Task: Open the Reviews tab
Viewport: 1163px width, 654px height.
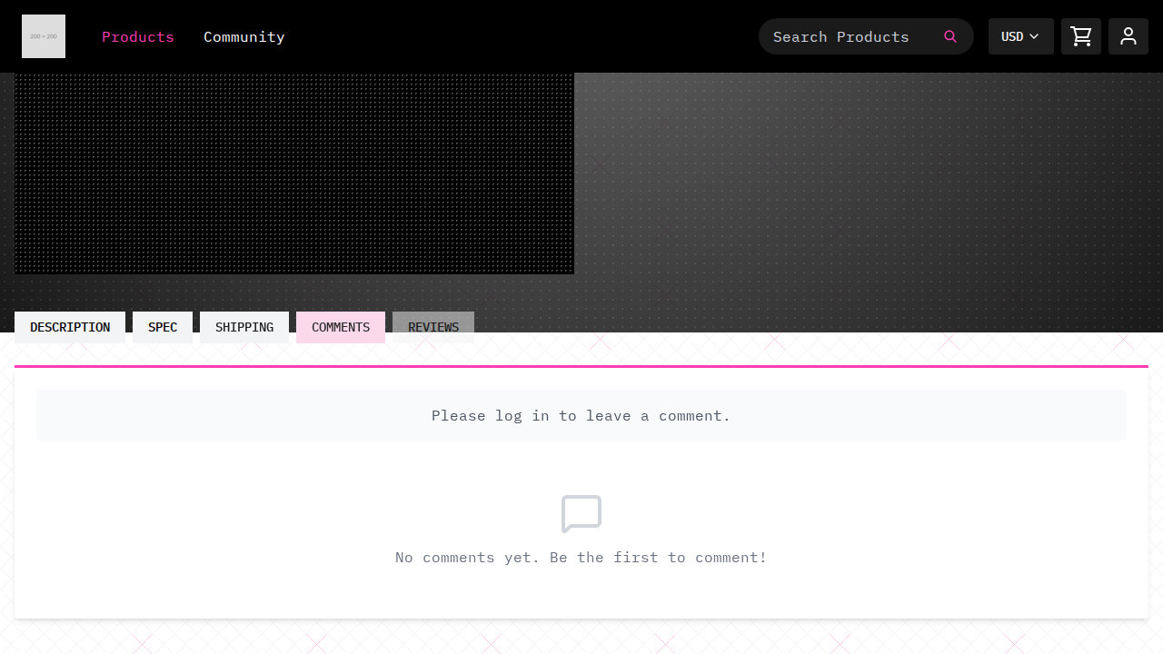Action: [433, 327]
